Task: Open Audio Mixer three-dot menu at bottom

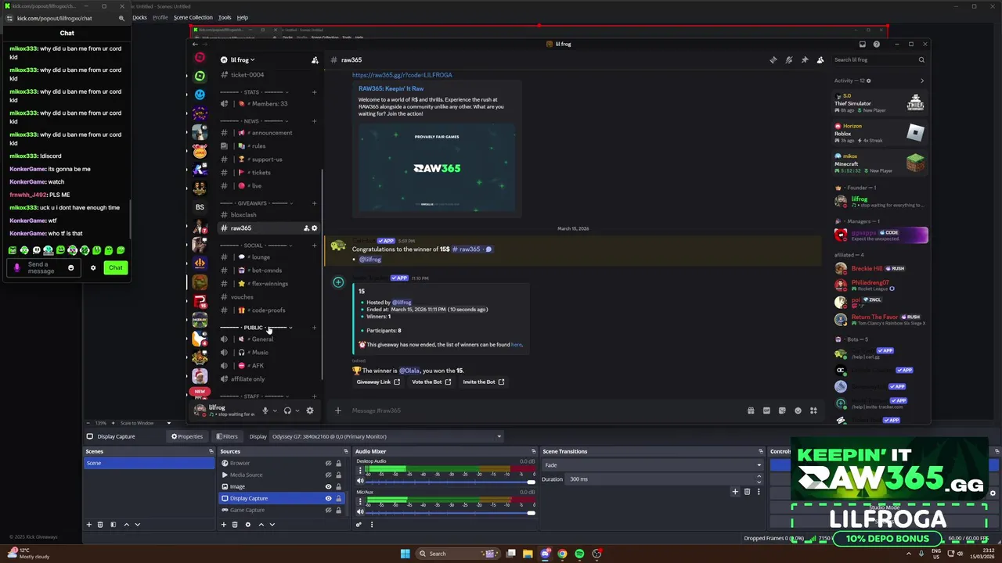Action: 372,525
